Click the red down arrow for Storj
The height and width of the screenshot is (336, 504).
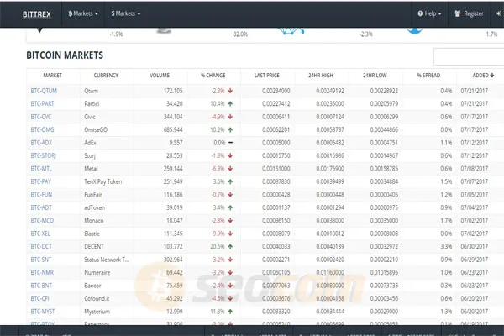click(230, 155)
